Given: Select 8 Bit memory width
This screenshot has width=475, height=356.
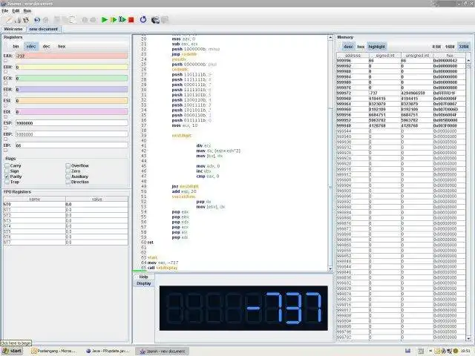Looking at the screenshot, I should (x=436, y=47).
